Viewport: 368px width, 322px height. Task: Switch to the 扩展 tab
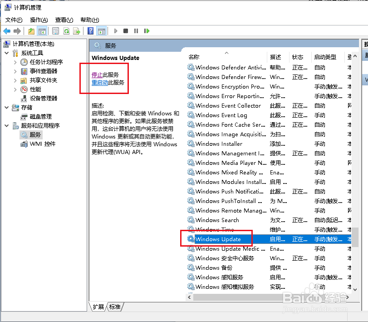[98, 307]
